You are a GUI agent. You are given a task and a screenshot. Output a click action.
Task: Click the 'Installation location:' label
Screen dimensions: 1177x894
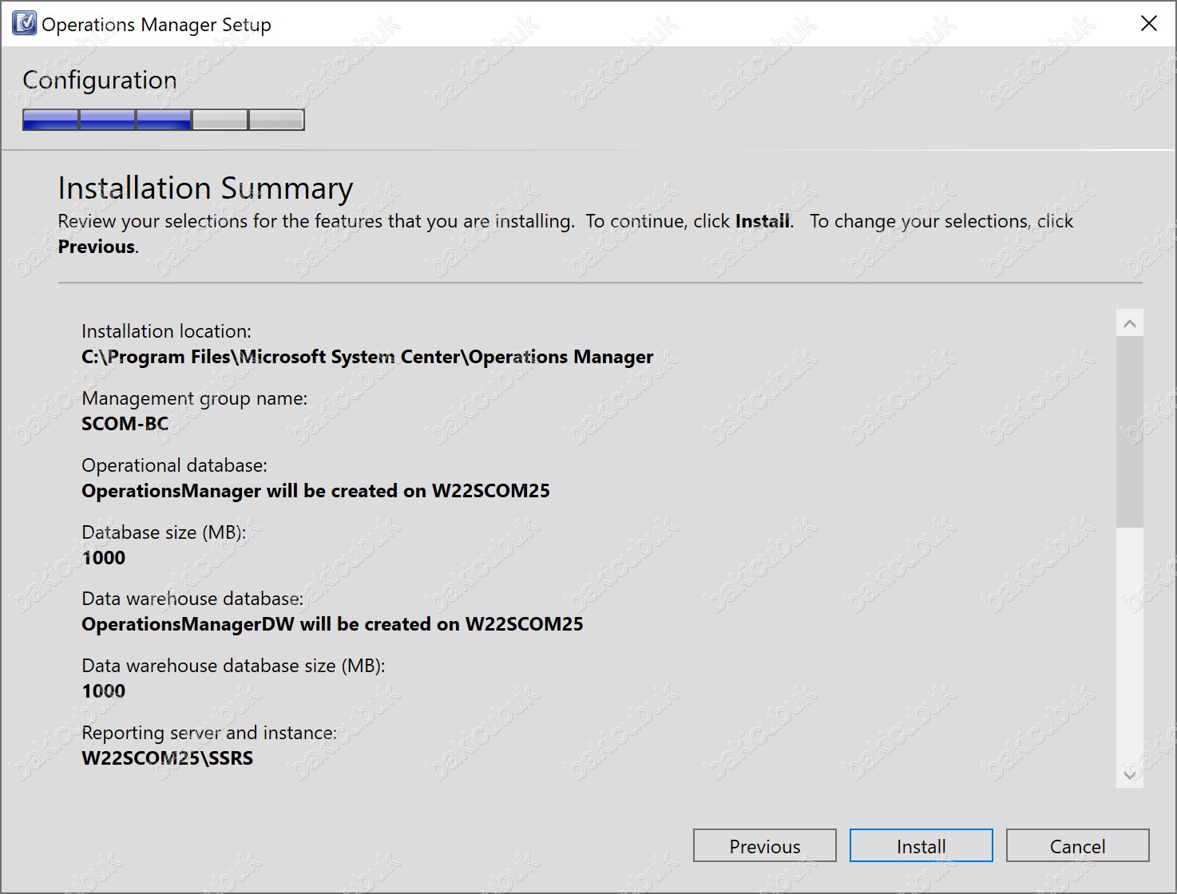click(x=166, y=331)
